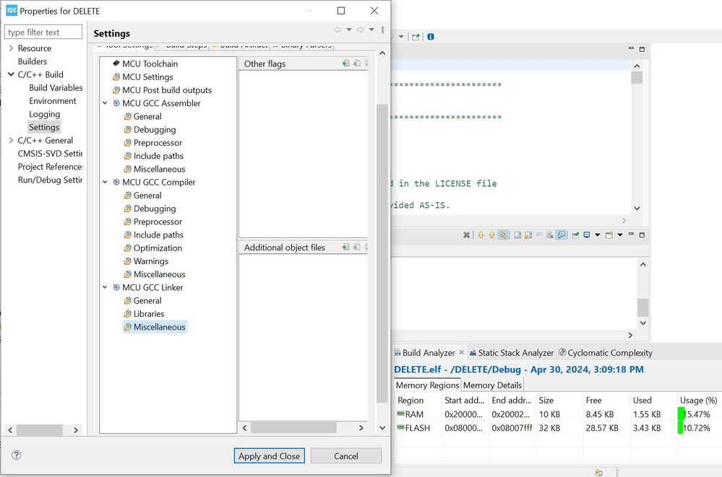The height and width of the screenshot is (477, 722).
Task: Select MCU Toolchain in the tool tree
Action: [x=145, y=64]
